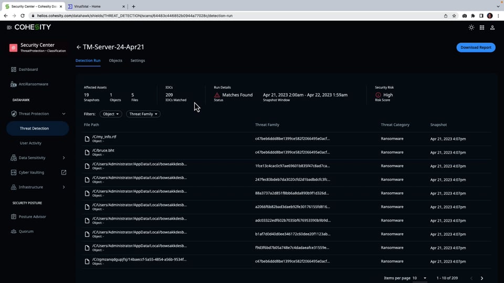Switch to the Settings tab
The width and height of the screenshot is (504, 283).
pos(138,60)
